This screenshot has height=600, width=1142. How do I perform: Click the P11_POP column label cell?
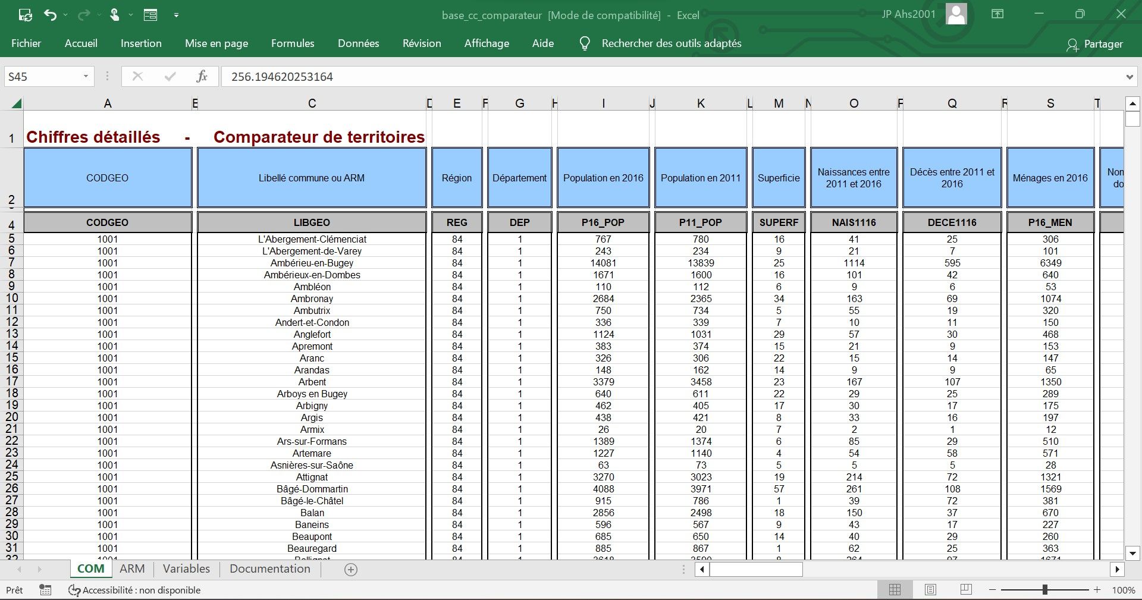click(x=701, y=222)
